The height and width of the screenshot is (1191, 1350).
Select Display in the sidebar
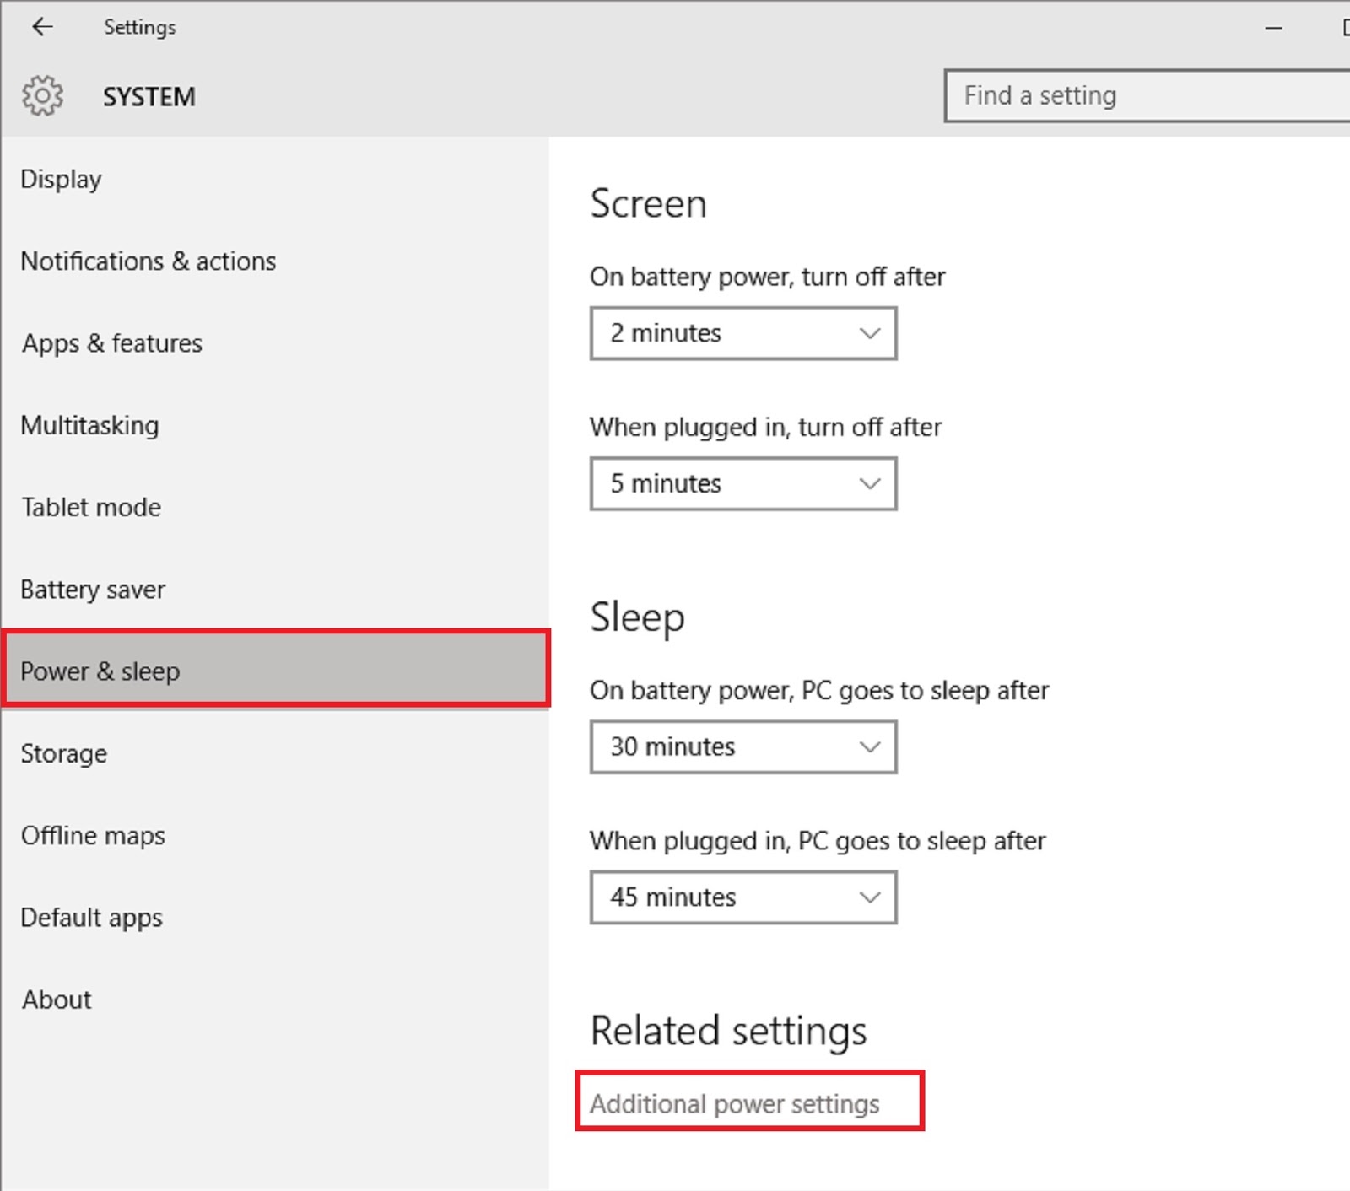tap(61, 179)
